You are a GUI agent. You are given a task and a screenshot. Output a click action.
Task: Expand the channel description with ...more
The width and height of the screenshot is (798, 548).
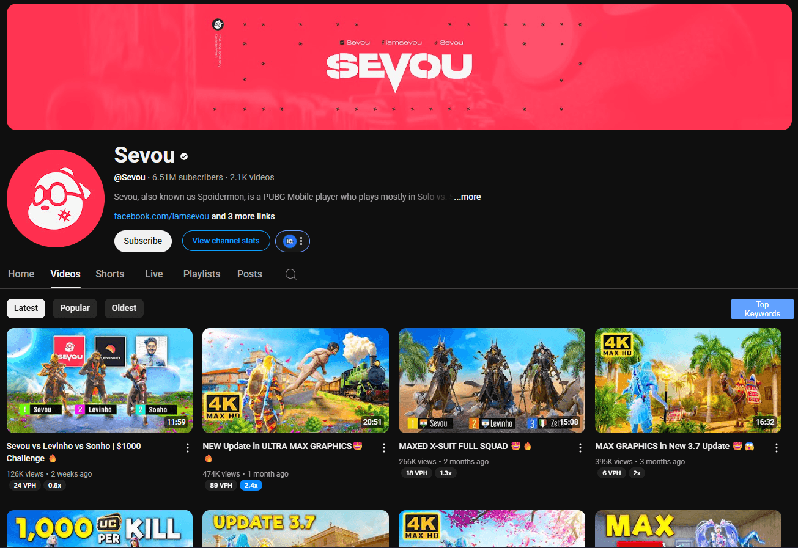(467, 197)
